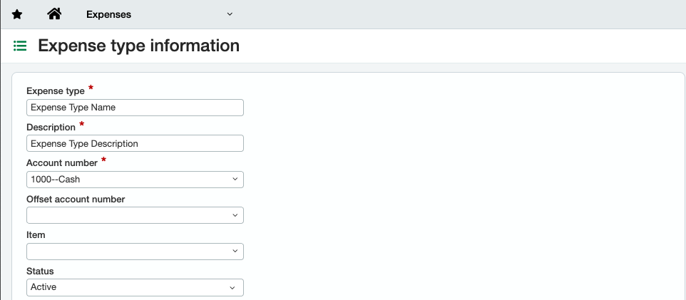Viewport: 686px width, 300px height.
Task: Open the list menu icon beside the title
Action: [x=20, y=46]
